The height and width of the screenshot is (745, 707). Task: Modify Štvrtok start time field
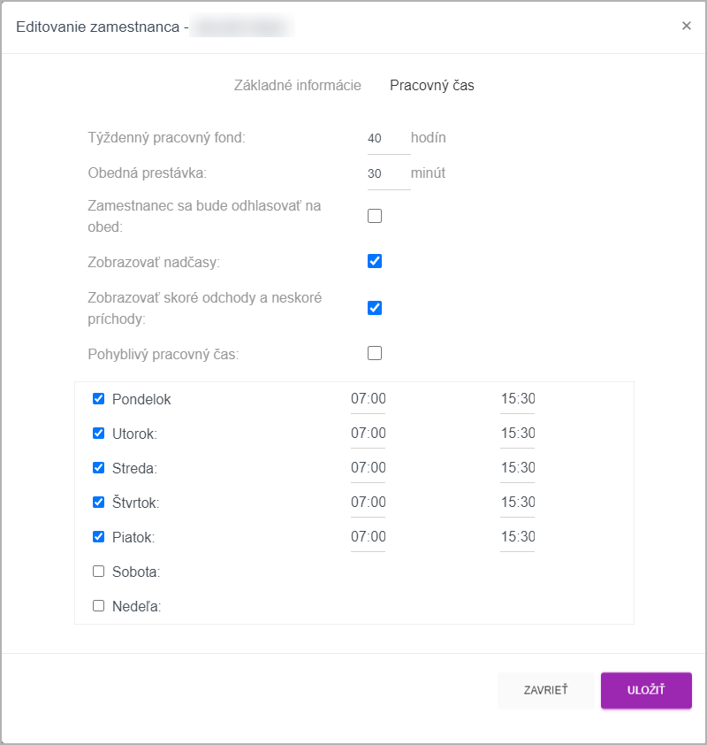coord(369,503)
